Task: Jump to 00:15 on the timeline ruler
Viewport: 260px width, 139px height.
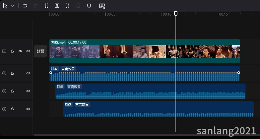Action: (224, 15)
